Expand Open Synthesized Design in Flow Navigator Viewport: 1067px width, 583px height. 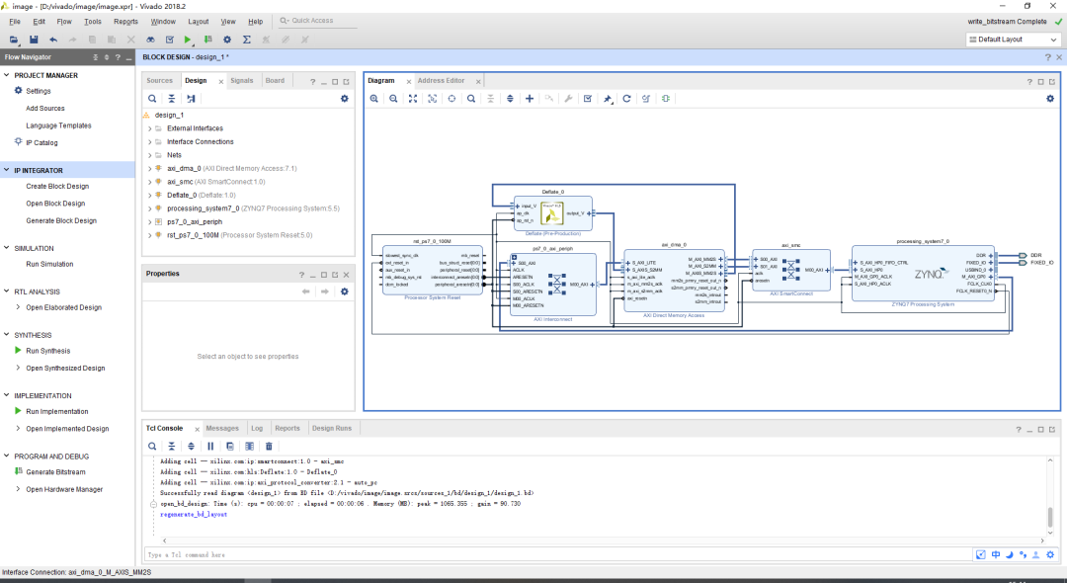coord(17,369)
